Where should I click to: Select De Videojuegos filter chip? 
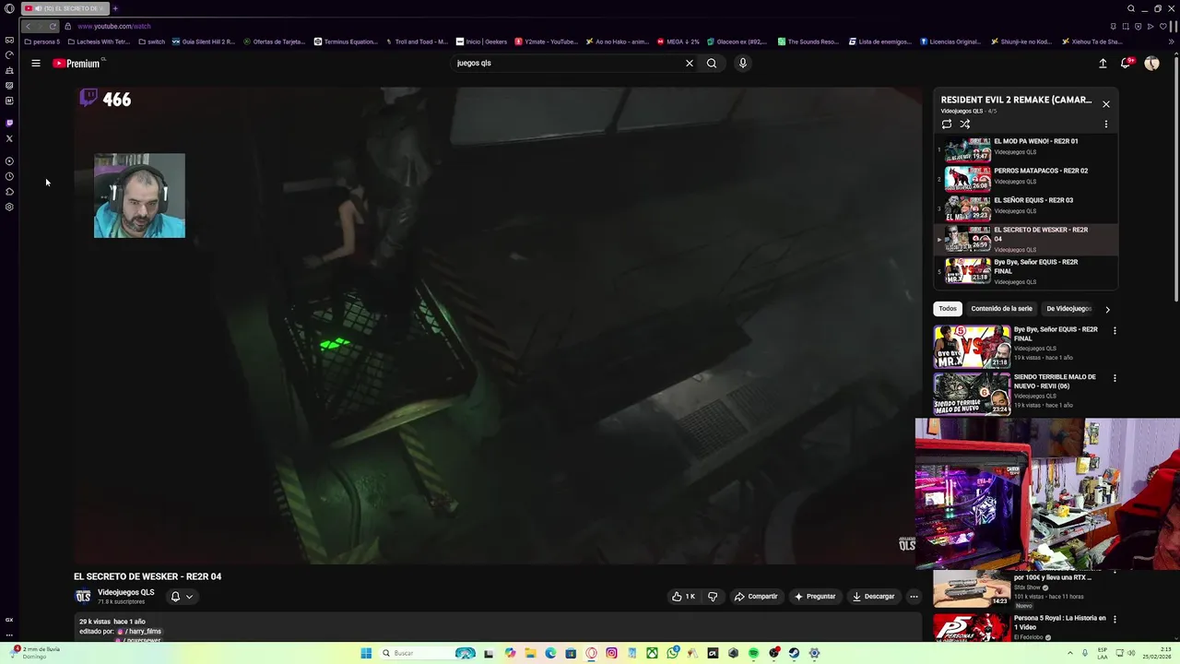pos(1068,309)
